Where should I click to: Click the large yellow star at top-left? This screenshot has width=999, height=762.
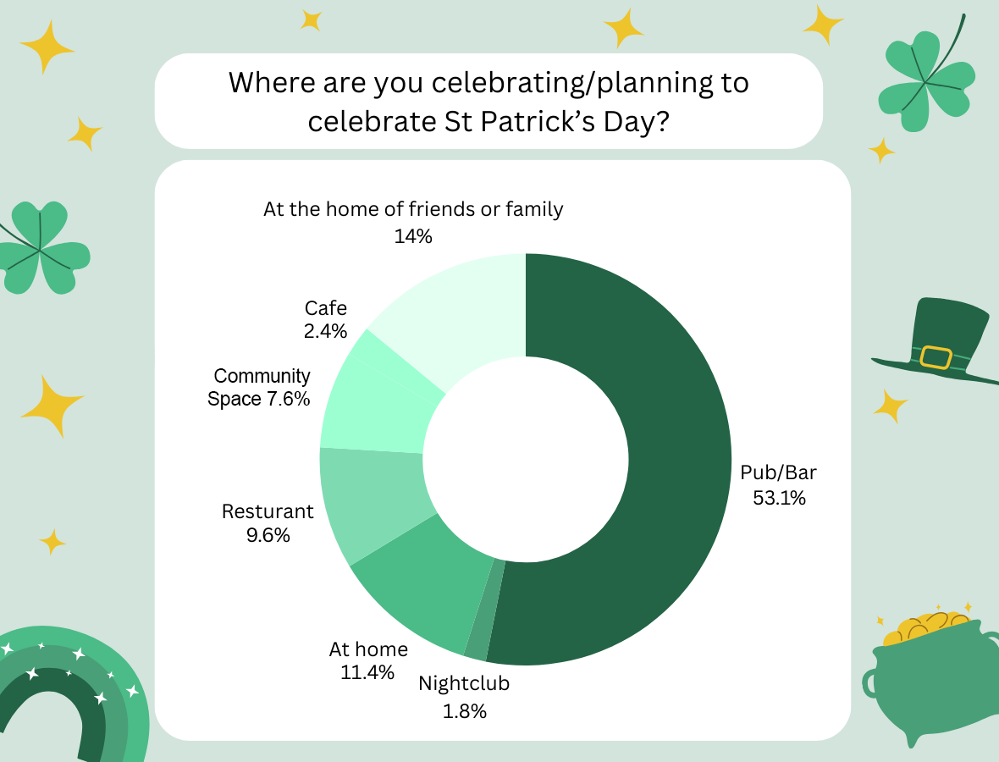[x=47, y=46]
